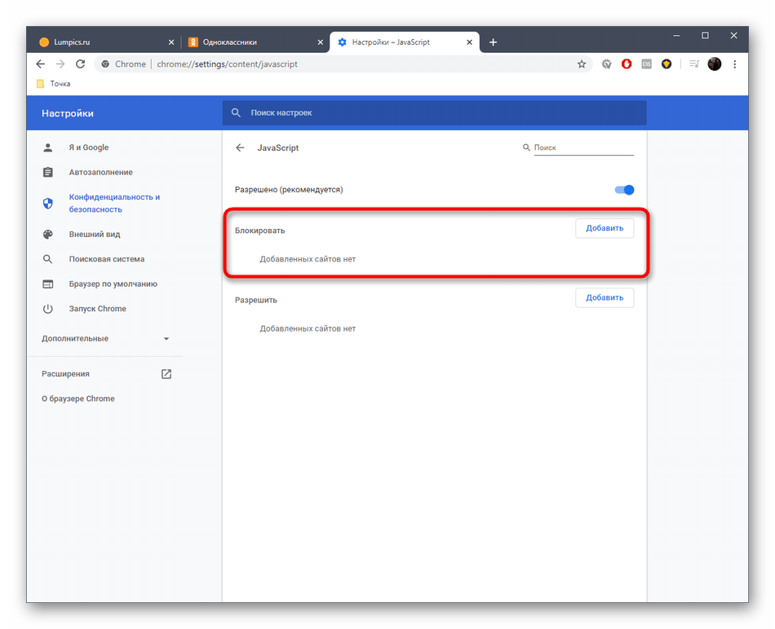Bookmark this page with the star icon
This screenshot has height=629, width=775.
pyautogui.click(x=582, y=64)
